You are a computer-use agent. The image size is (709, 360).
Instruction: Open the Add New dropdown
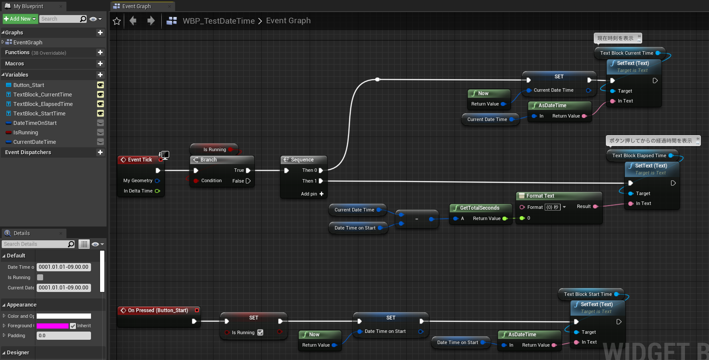20,19
